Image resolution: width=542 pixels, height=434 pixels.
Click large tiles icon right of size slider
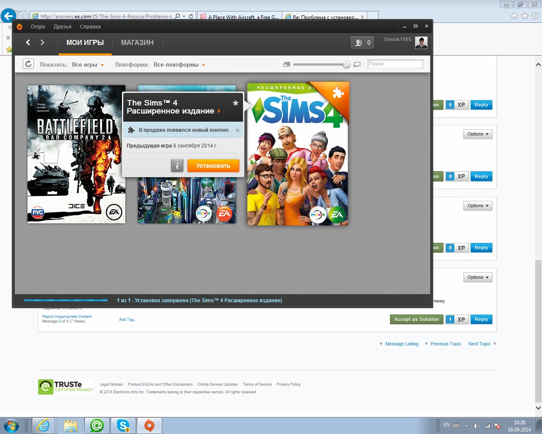pos(357,64)
